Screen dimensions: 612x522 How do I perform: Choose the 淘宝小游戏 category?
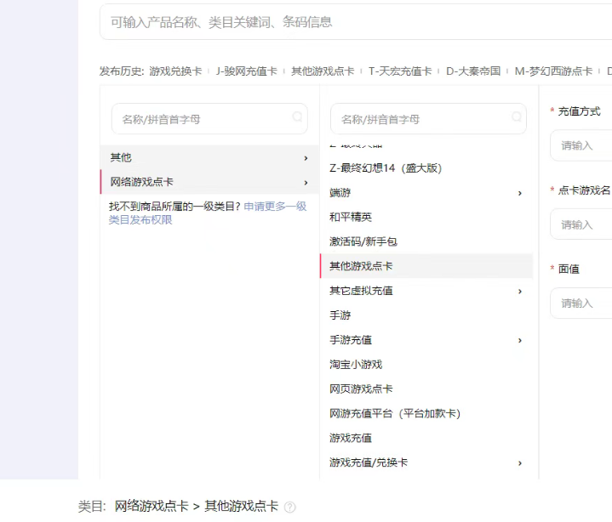tap(356, 365)
